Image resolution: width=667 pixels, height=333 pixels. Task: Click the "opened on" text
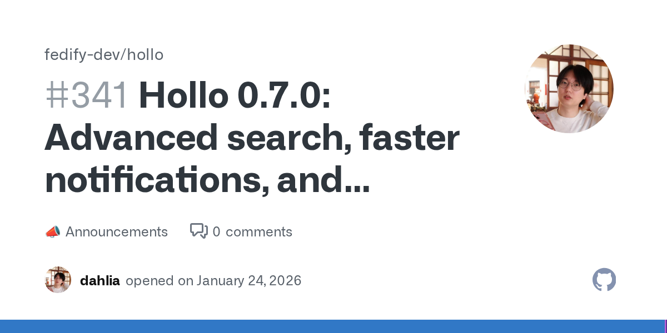(160, 280)
